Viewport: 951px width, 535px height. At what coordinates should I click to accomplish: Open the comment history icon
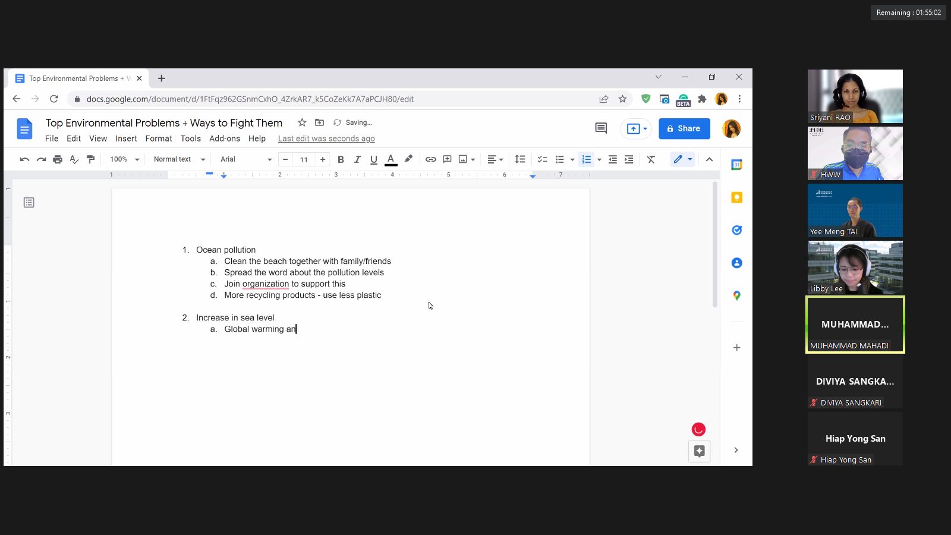pos(601,128)
